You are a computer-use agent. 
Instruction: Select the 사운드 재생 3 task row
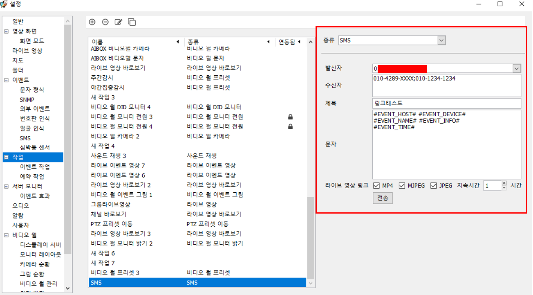coord(108,156)
